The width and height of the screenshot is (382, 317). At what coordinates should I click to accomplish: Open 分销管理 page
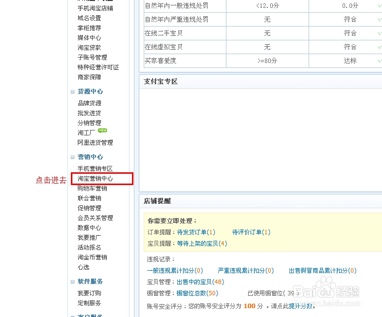pos(89,123)
